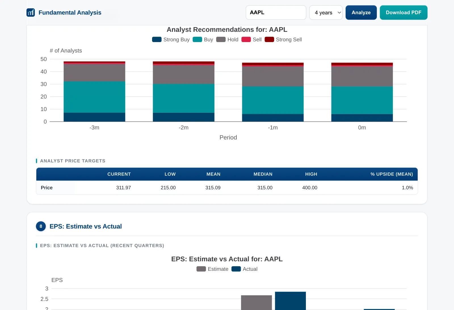The width and height of the screenshot is (454, 310).
Task: Click the EPS: Estimate vs Actual for: AAPL title
Action: pos(227,259)
